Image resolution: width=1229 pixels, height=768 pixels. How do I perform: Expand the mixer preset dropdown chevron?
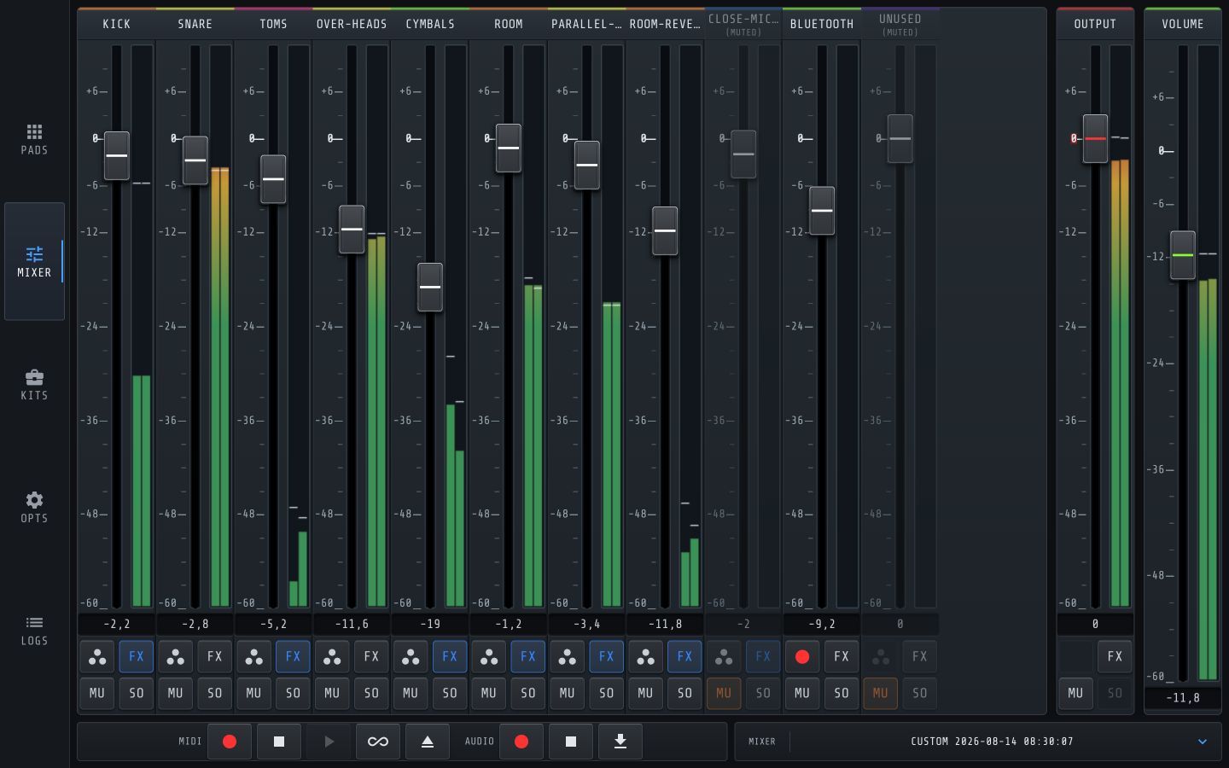click(1203, 742)
